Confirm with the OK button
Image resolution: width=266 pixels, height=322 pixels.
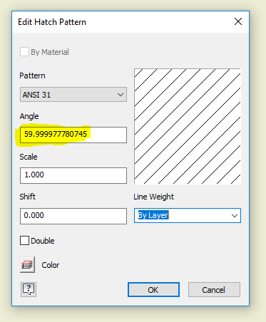(153, 290)
